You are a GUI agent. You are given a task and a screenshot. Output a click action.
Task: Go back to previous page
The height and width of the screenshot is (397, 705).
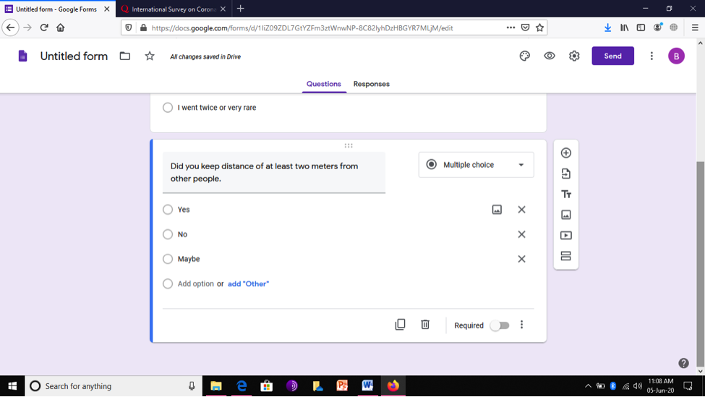coord(10,28)
